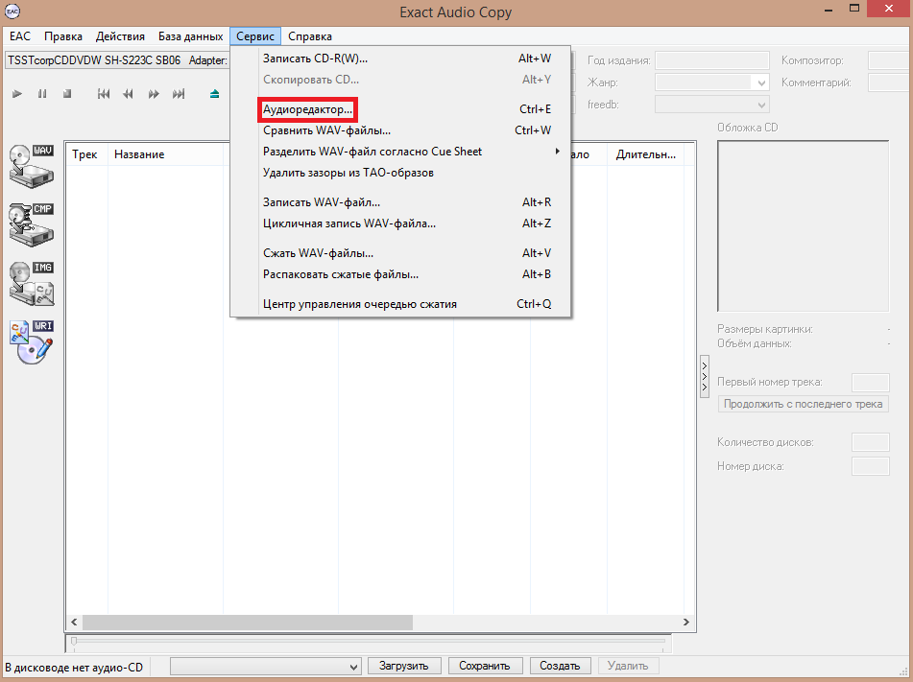Image resolution: width=913 pixels, height=682 pixels.
Task: Collapse the side panel with arrows
Action: tap(705, 377)
